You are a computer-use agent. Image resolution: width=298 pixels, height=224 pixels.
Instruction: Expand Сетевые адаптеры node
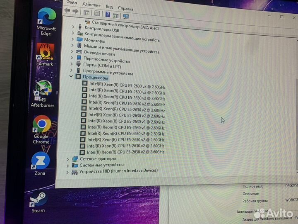pos(67,159)
